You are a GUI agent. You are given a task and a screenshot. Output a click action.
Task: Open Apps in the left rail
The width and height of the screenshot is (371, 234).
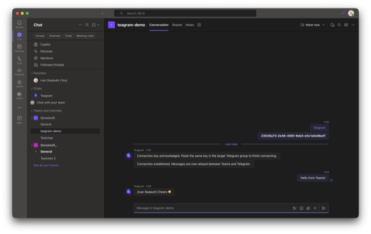tap(19, 119)
